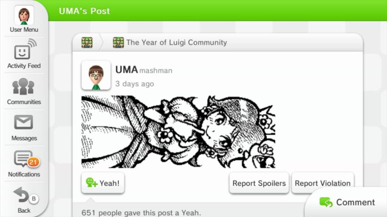Screen dimensions: 387x217
Task: Click the 651 people Yeah count text
Action: [x=141, y=212]
